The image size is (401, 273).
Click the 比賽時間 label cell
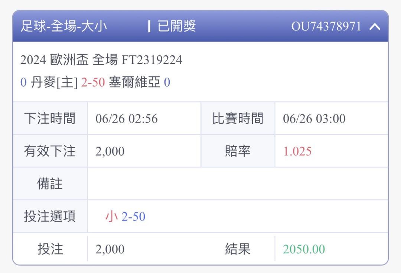coord(238,118)
